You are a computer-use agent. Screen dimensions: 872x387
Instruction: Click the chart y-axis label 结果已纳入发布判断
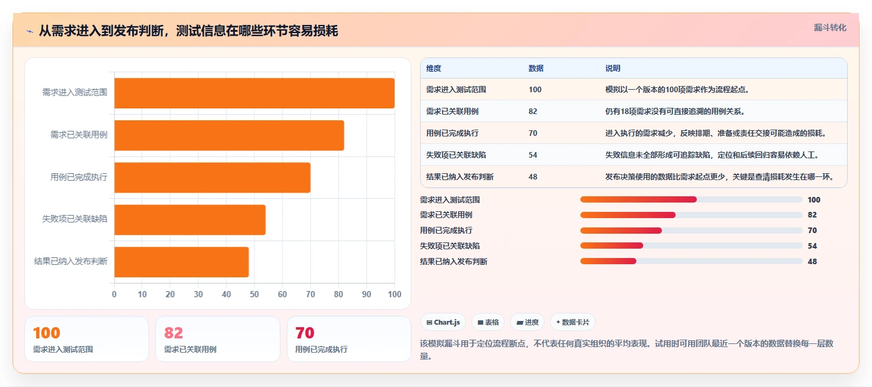point(70,262)
